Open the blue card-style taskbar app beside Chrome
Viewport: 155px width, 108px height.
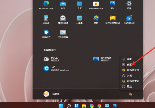[x=107, y=106]
